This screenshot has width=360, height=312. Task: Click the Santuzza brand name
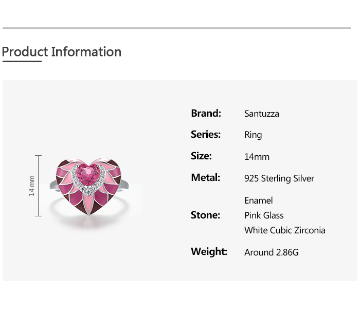tap(262, 114)
